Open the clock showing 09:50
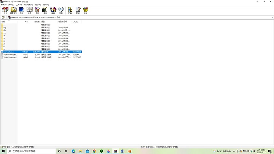This screenshot has width=274, height=154. coord(261,151)
